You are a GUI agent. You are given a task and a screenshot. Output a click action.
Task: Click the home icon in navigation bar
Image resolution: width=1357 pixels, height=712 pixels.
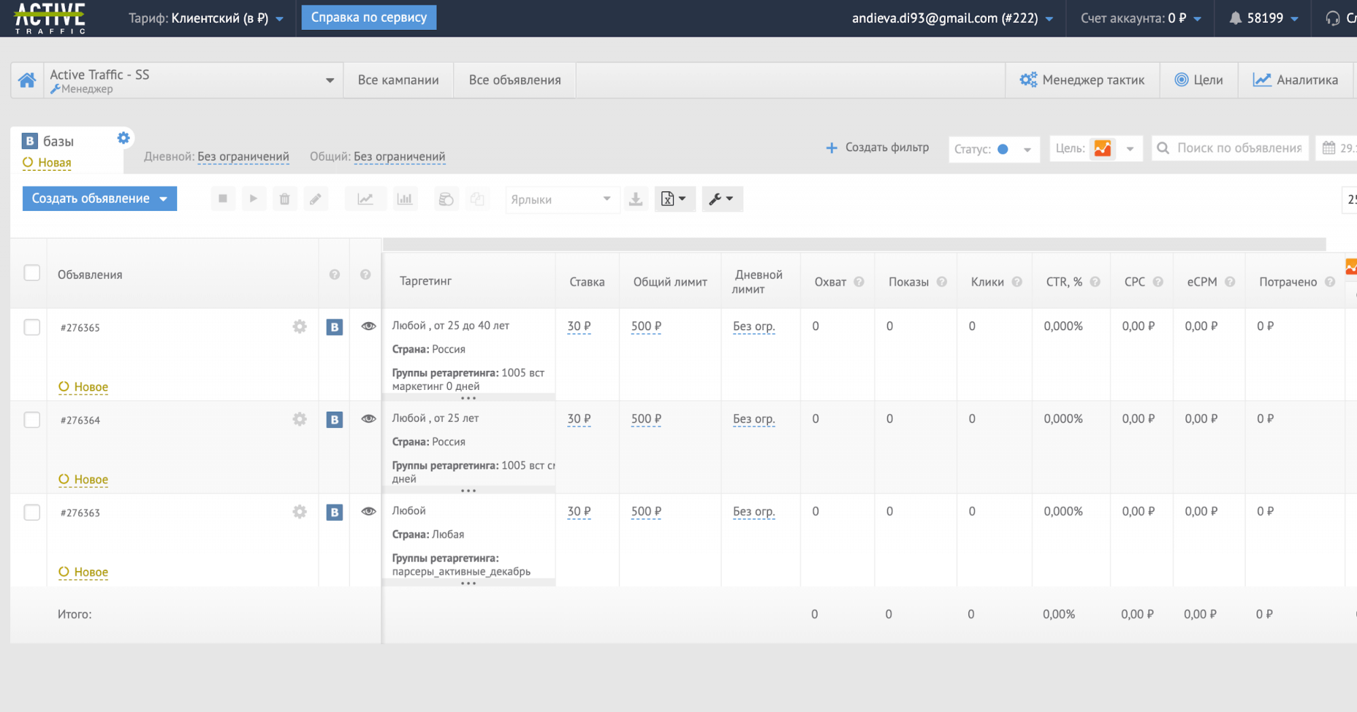[27, 80]
